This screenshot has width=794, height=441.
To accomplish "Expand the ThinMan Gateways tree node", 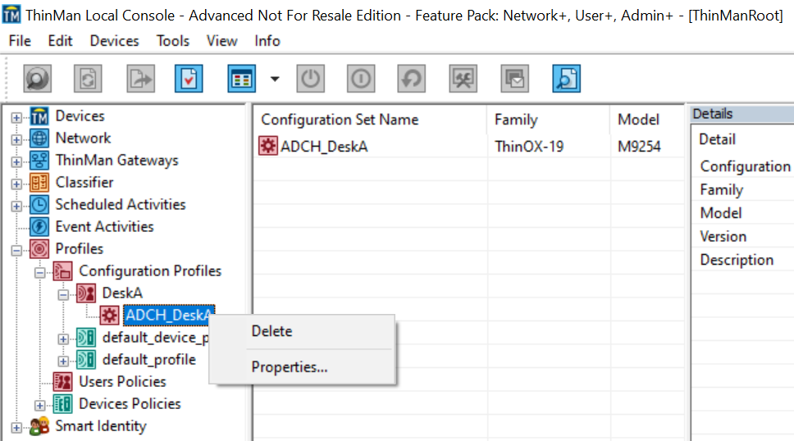I will tap(16, 162).
